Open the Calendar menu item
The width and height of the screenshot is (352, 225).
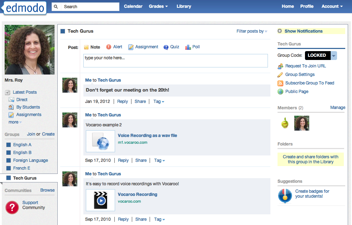coord(133,6)
